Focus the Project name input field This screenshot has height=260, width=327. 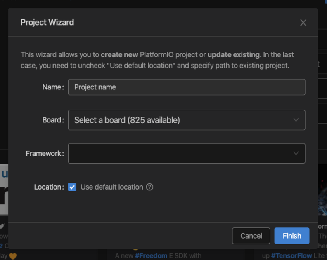(x=186, y=87)
